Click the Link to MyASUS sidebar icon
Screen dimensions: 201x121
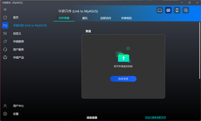pyautogui.click(x=5, y=25)
